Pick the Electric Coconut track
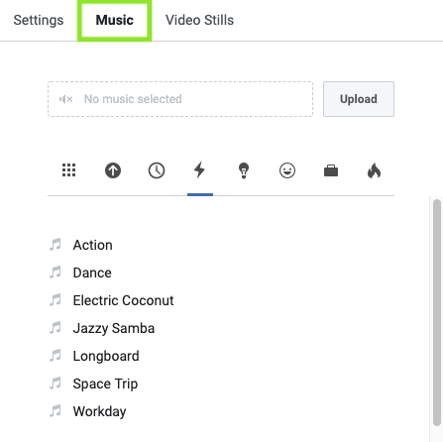 [123, 300]
